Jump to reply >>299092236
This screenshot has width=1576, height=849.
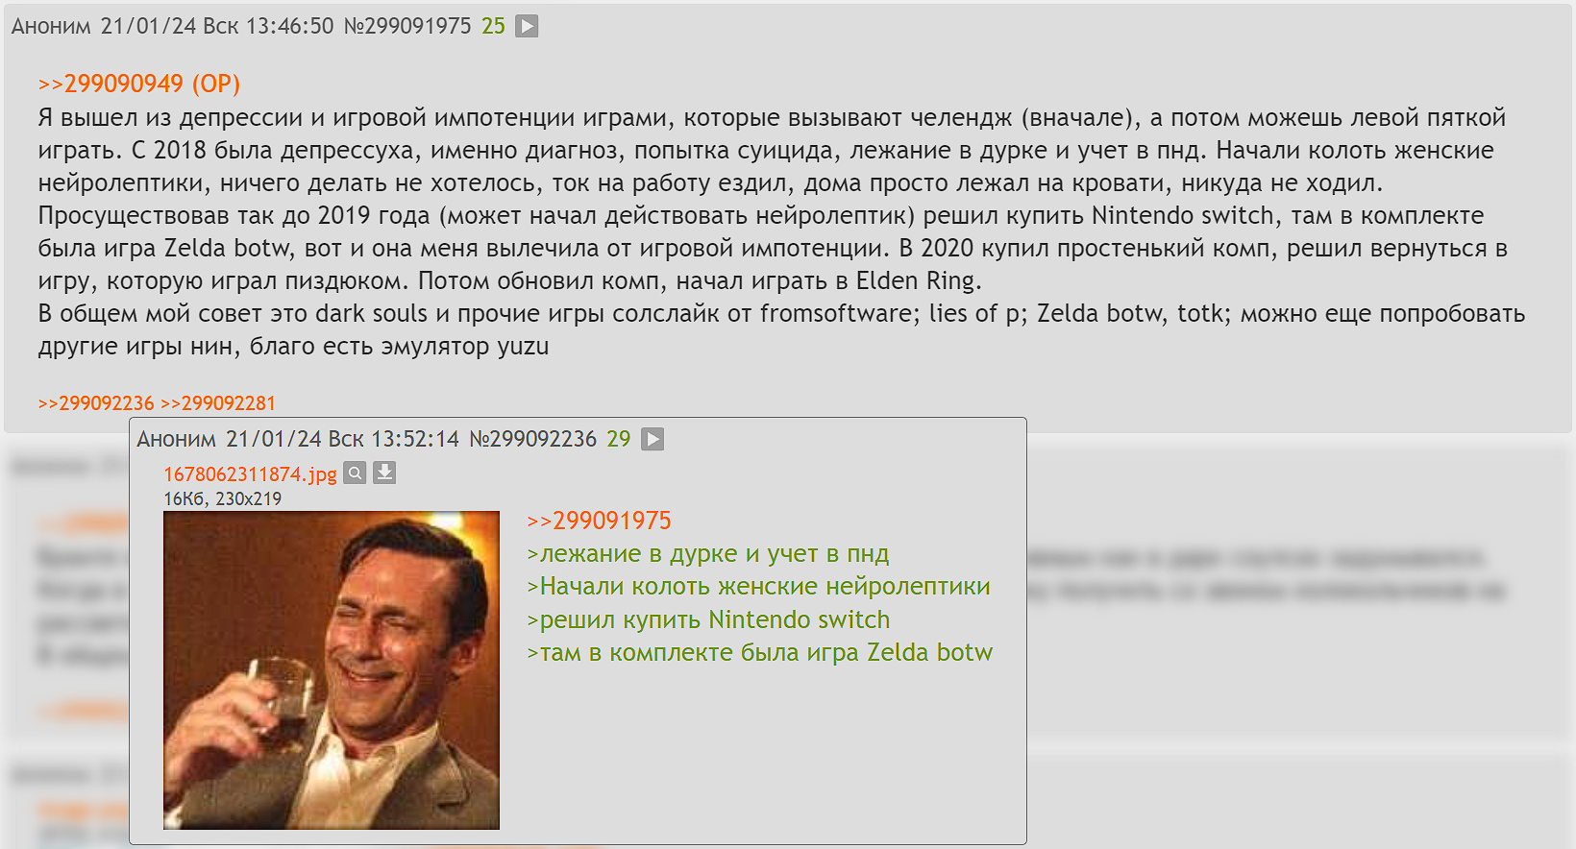click(x=96, y=403)
